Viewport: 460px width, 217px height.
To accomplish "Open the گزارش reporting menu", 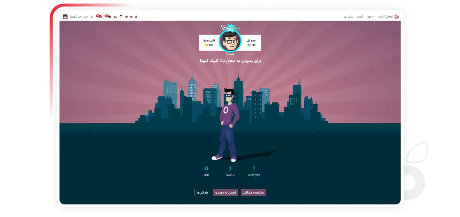I will tap(360, 16).
